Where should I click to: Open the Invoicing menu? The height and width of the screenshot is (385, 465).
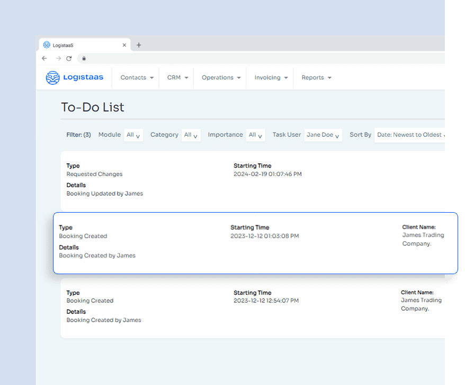271,77
